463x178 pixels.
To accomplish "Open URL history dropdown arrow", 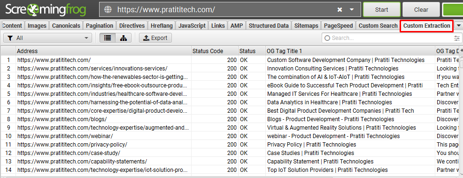I will pyautogui.click(x=352, y=9).
